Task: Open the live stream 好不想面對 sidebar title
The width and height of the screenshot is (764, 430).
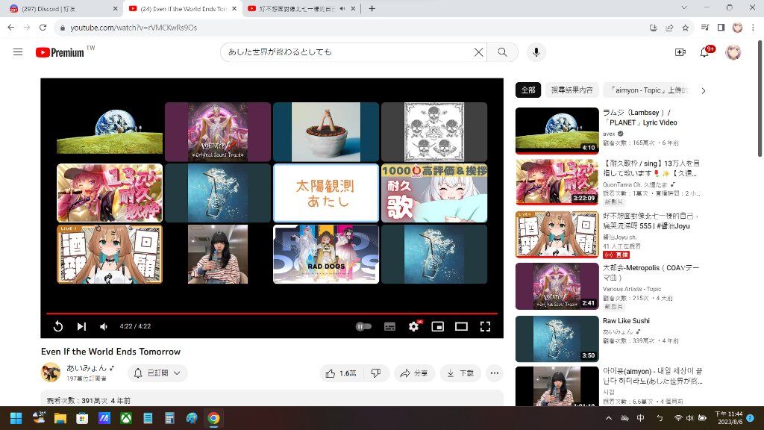Action: tap(651, 220)
